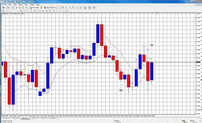Open the Charts menu
202x123 pixels.
(20, 5)
